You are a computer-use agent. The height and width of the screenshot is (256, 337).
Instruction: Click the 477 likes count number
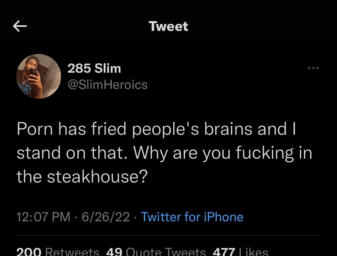point(224,252)
